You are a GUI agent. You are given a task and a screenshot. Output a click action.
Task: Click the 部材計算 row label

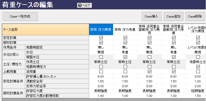click(x=46, y=42)
